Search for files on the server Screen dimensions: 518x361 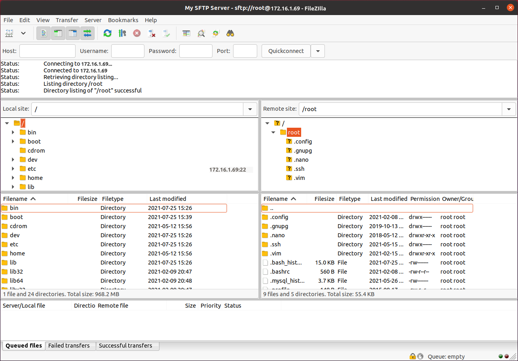230,33
